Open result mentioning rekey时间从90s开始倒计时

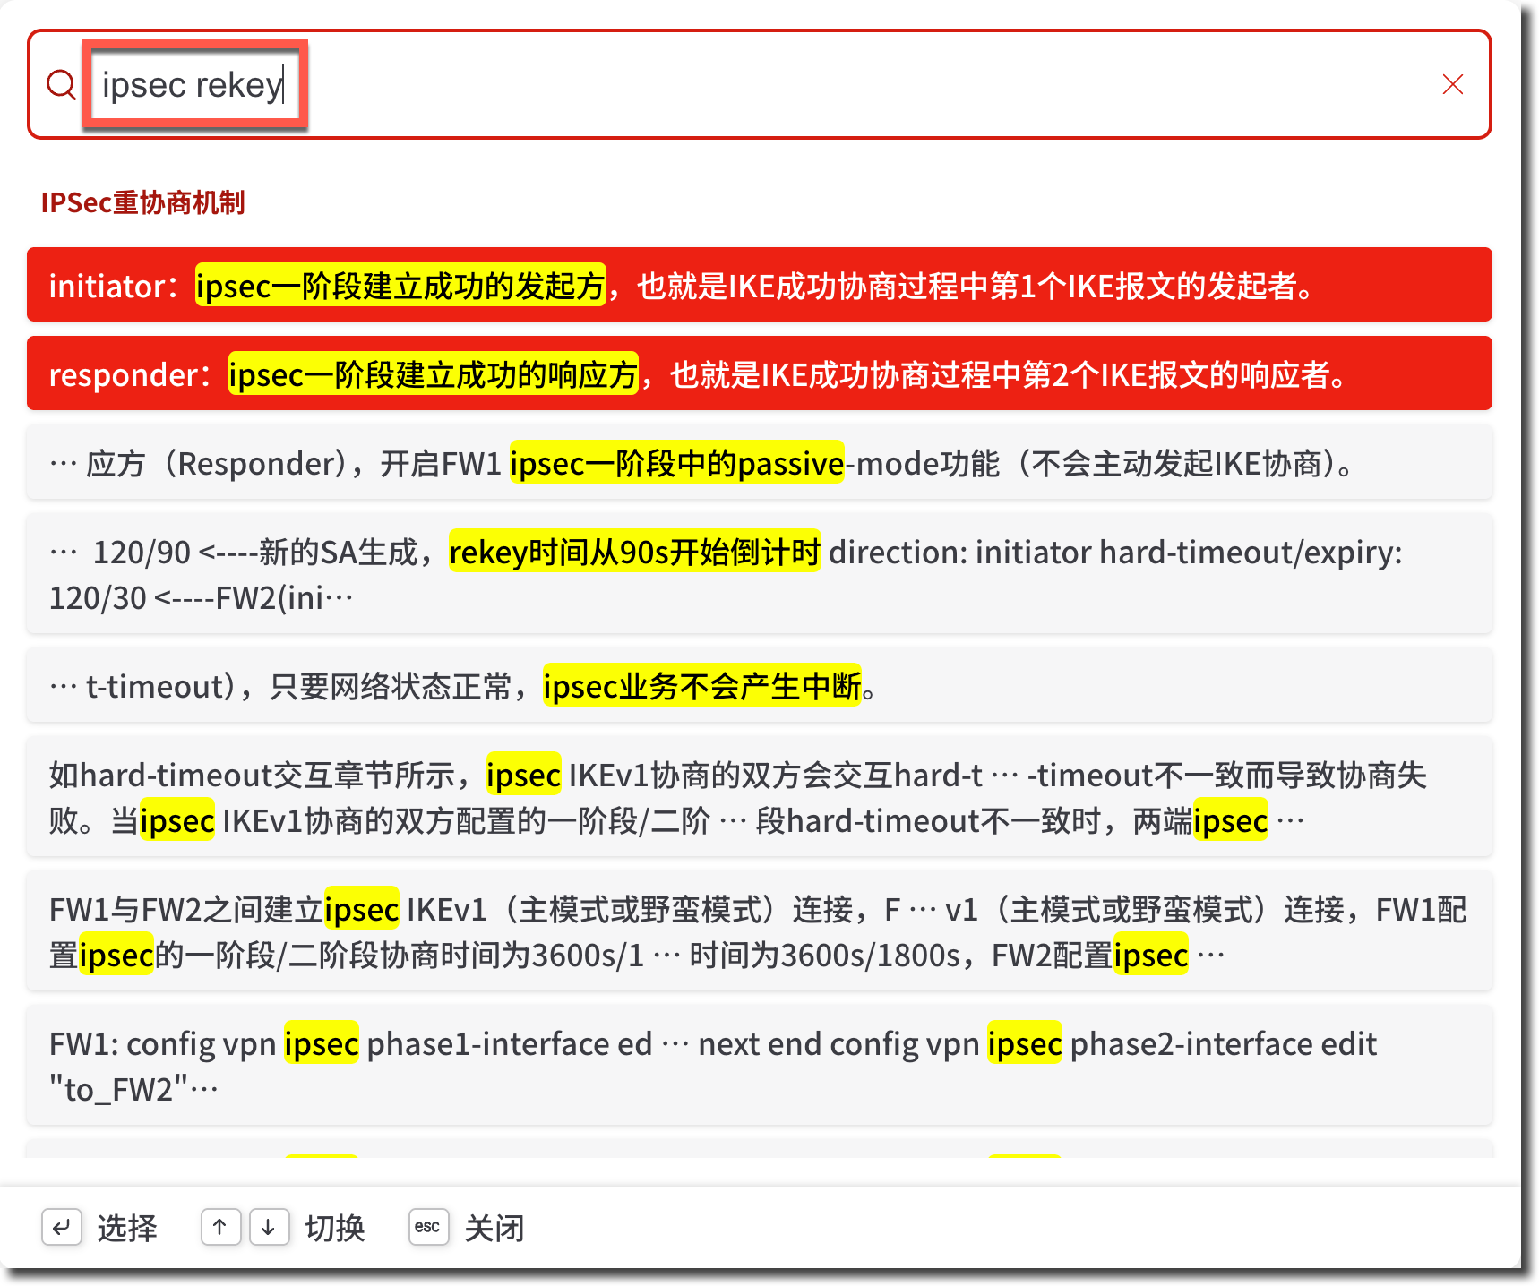click(x=758, y=574)
